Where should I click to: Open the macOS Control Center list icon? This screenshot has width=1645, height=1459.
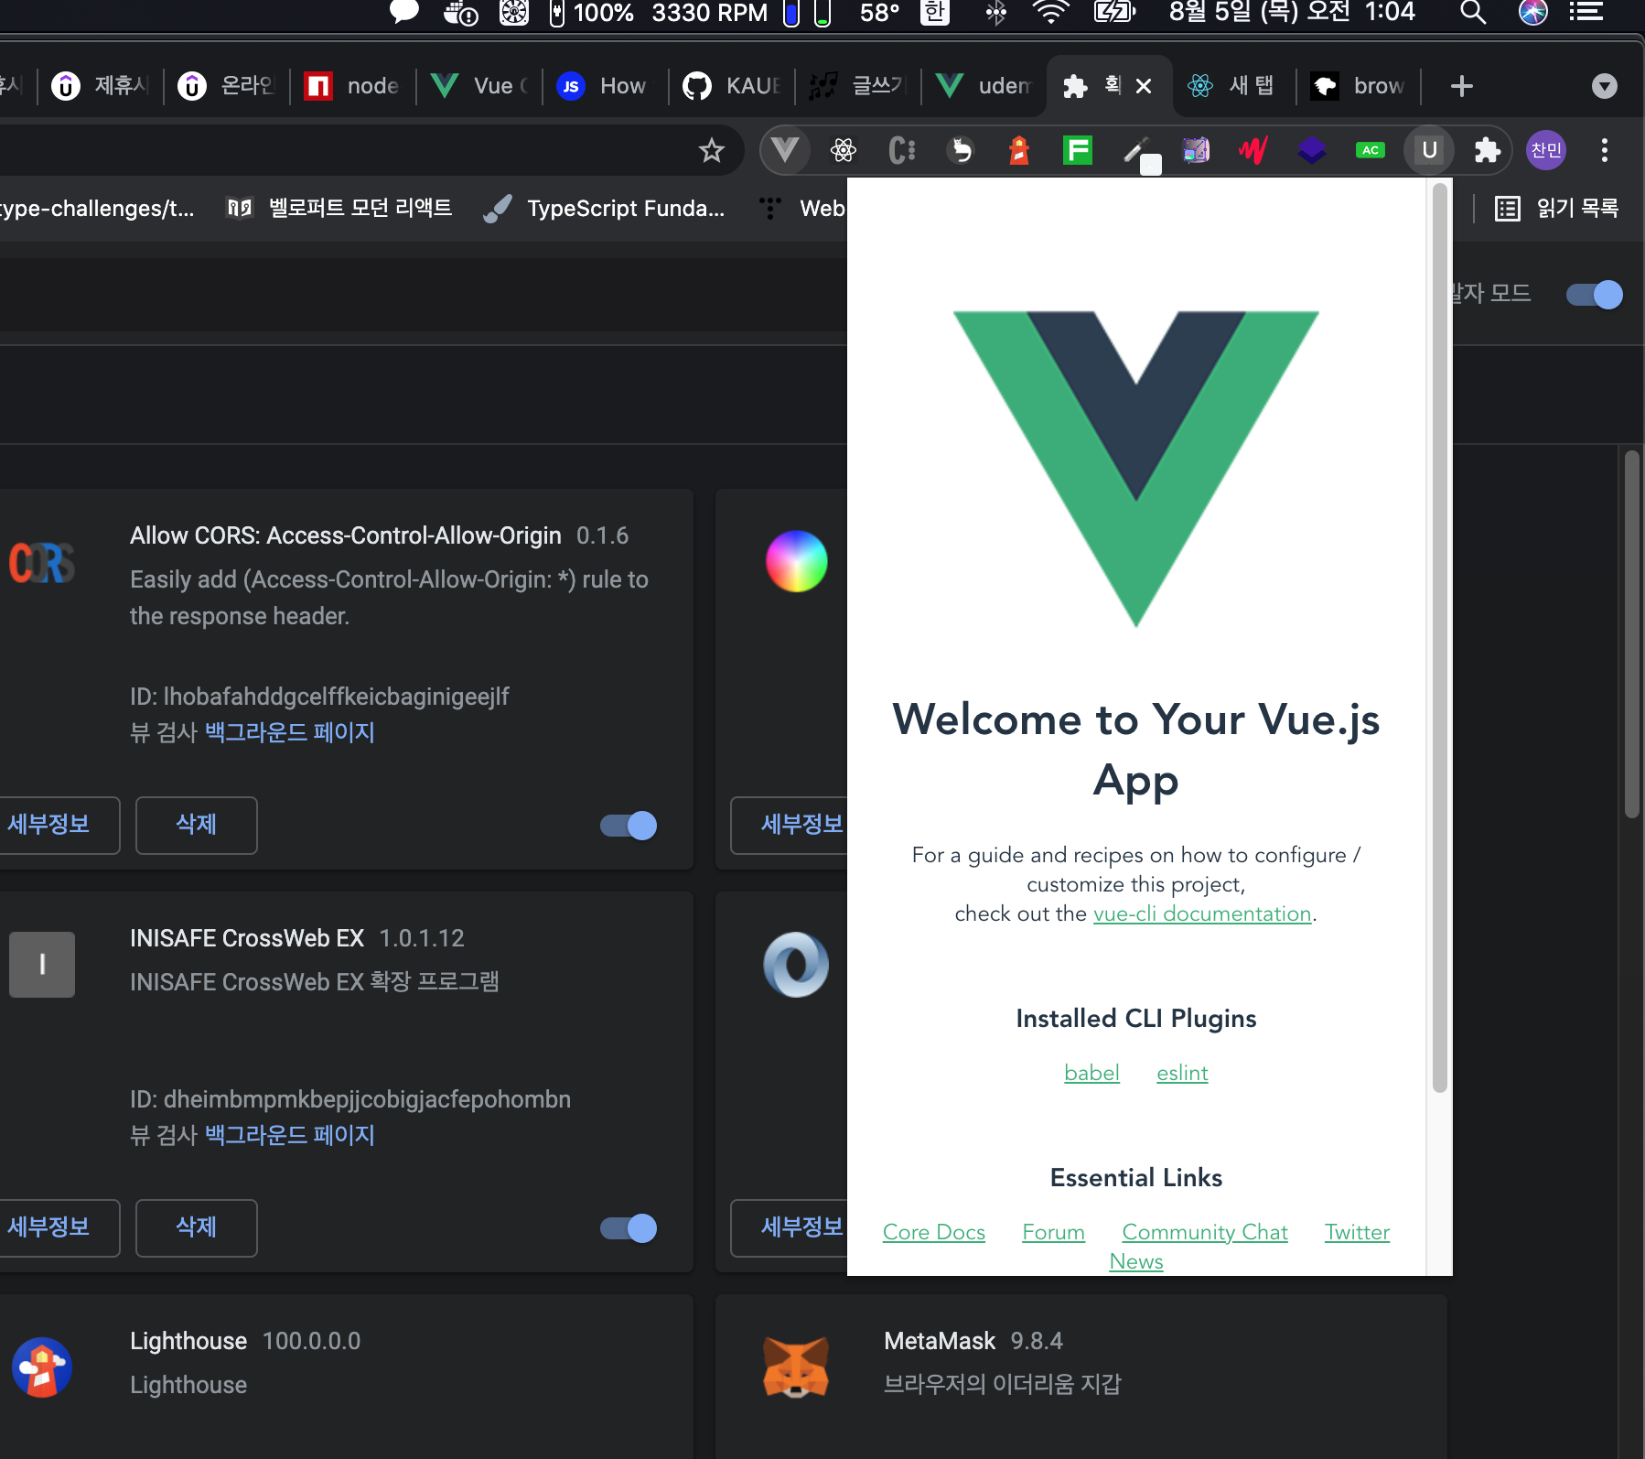tap(1586, 13)
